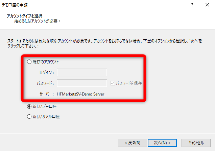
Task: Toggle the パスワードを保存 checkbox square
Action: (113, 83)
